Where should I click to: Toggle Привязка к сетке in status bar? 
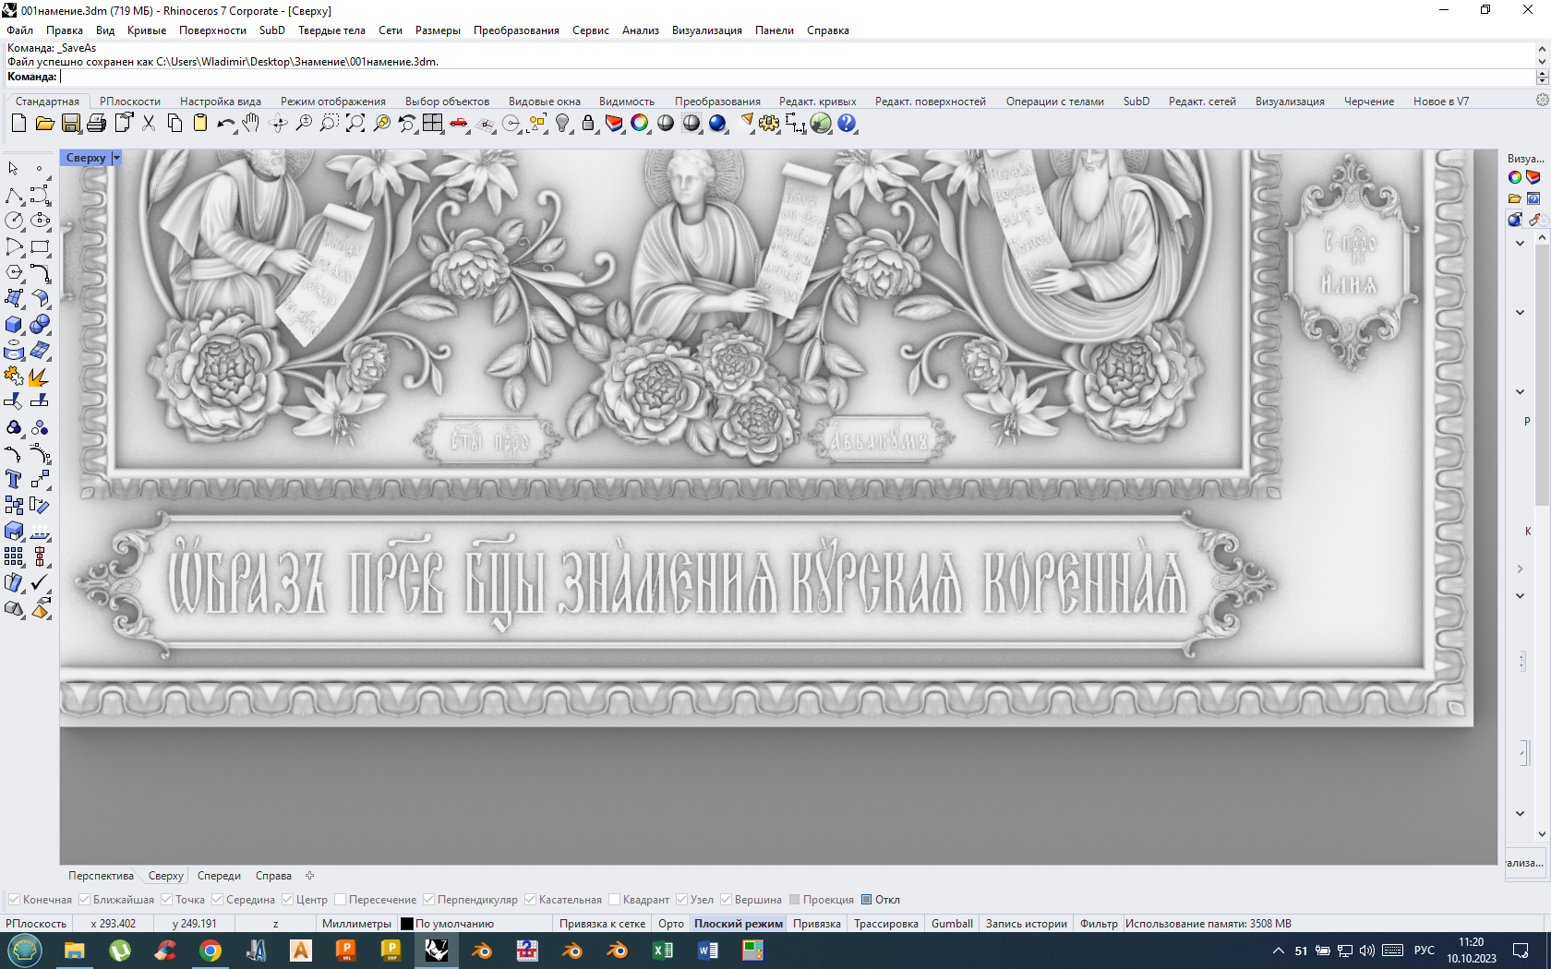(x=602, y=924)
